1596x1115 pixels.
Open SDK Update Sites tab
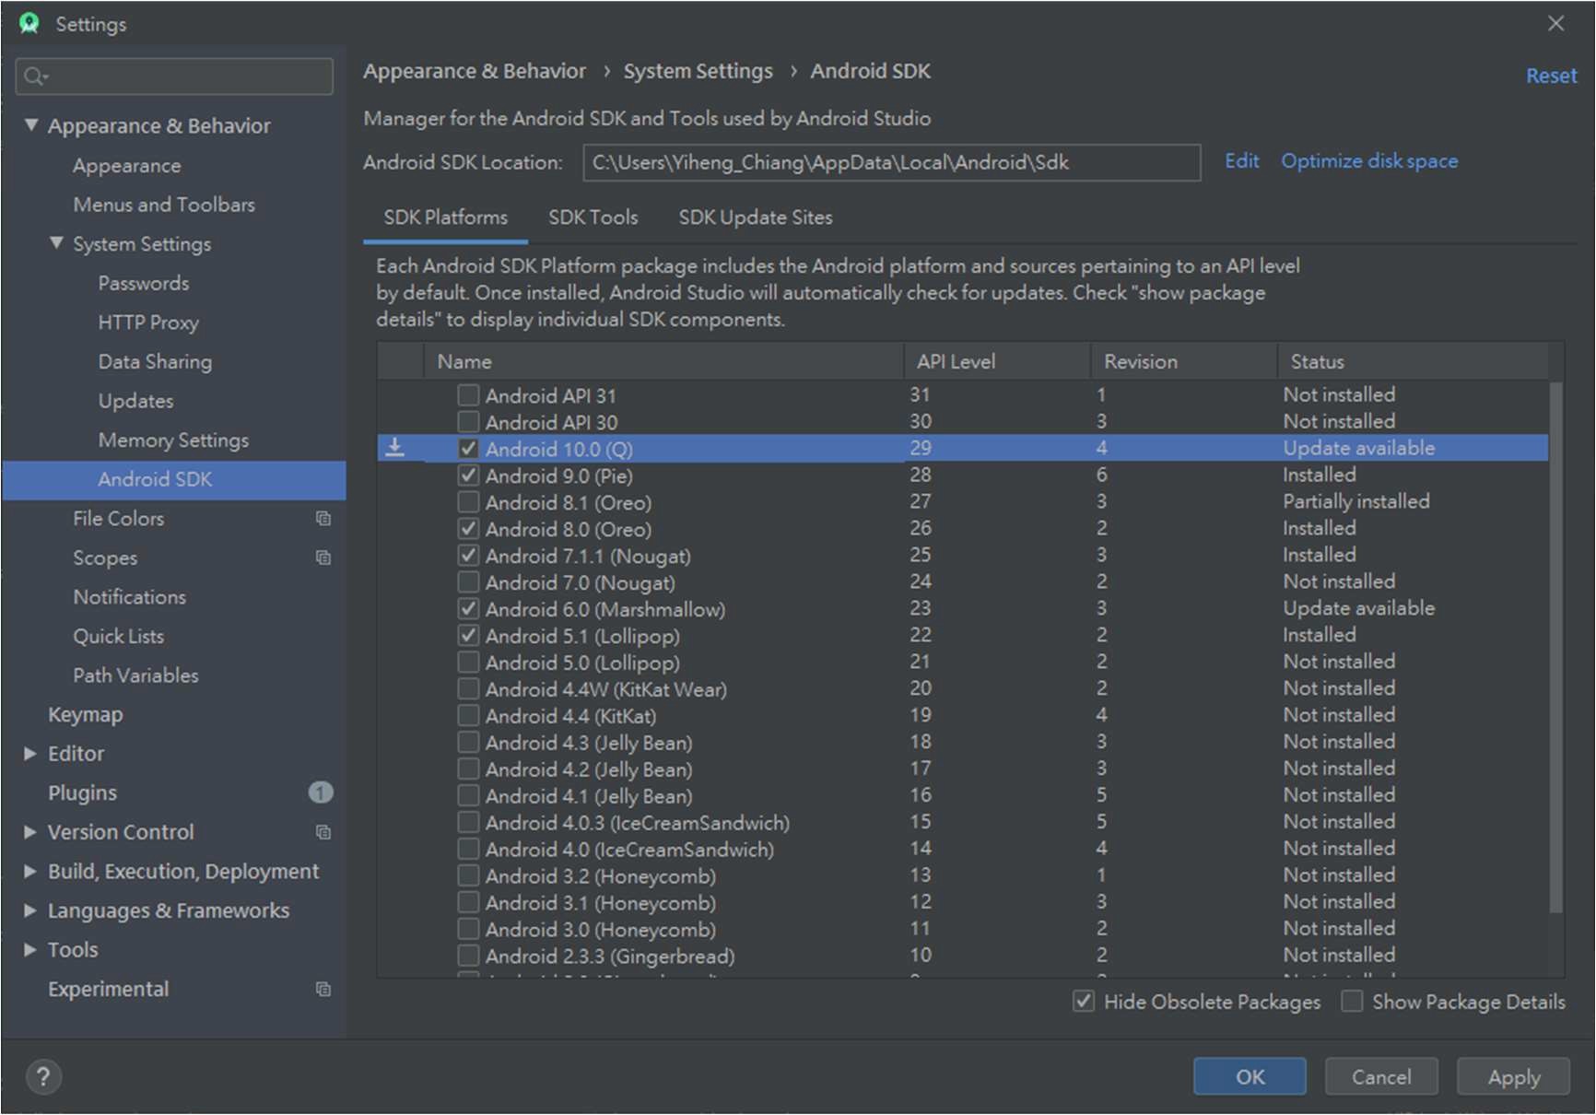(756, 217)
